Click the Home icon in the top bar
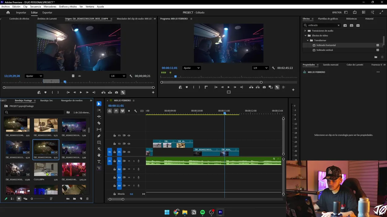The image size is (387, 217). pyautogui.click(x=8, y=13)
